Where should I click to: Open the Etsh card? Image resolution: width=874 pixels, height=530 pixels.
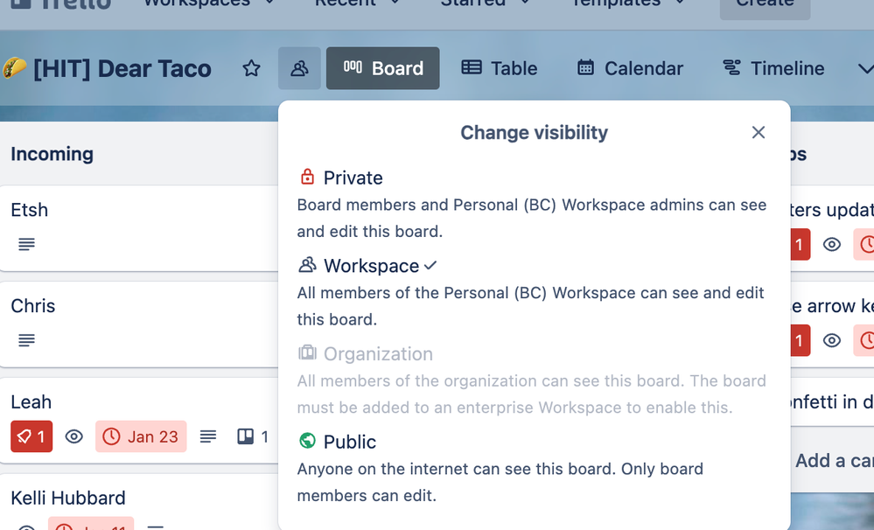point(139,228)
